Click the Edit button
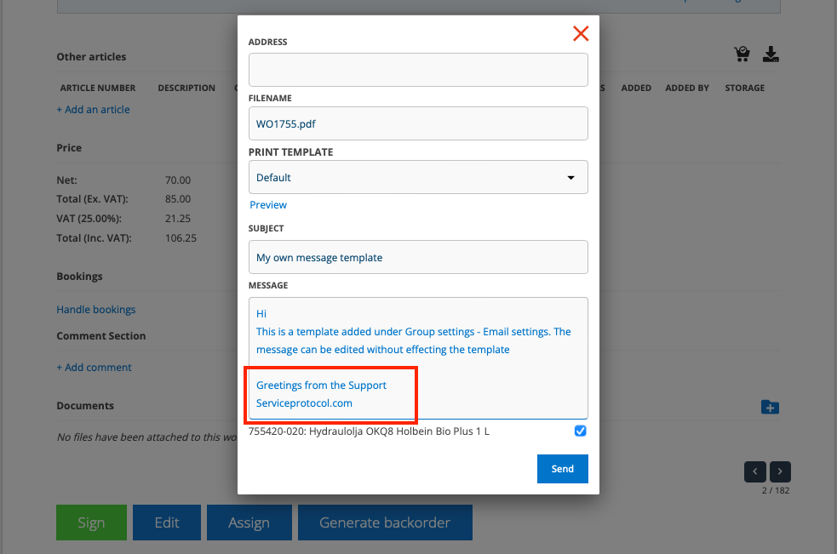This screenshot has width=837, height=554. pyautogui.click(x=167, y=523)
